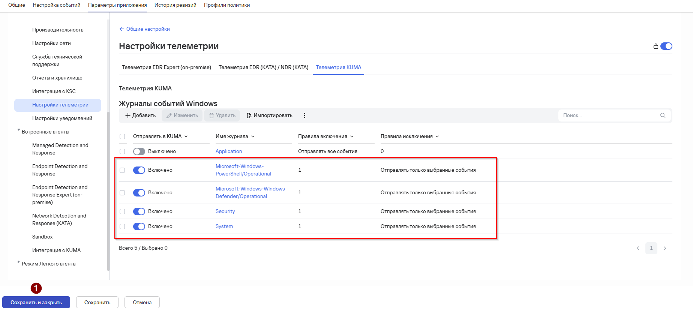Click Сохранить и закрыть button
The height and width of the screenshot is (315, 693).
[36, 302]
